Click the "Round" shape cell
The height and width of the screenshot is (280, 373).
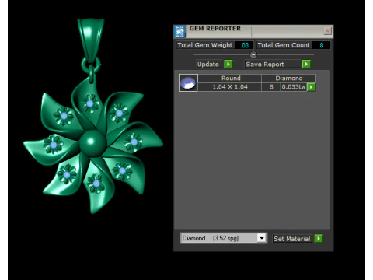click(x=230, y=79)
